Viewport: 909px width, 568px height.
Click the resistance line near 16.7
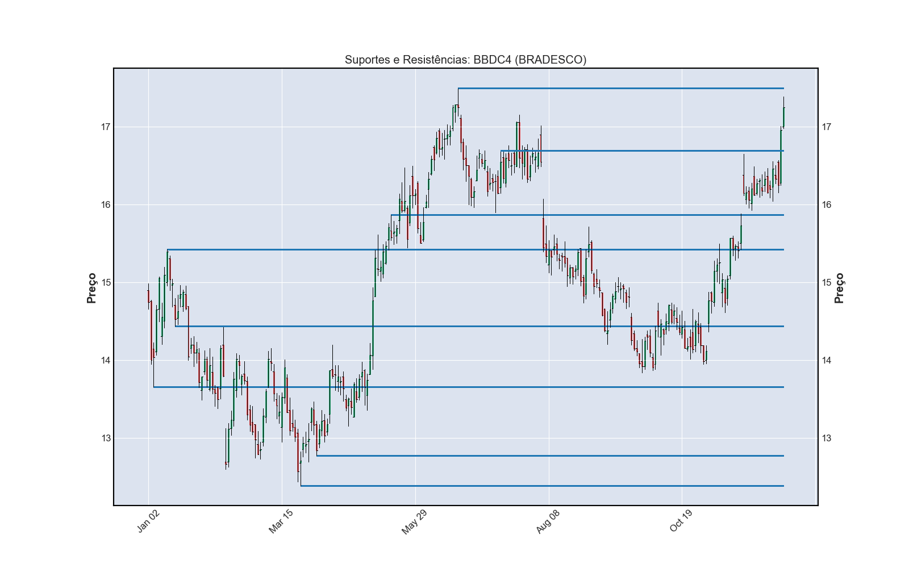(x=642, y=151)
